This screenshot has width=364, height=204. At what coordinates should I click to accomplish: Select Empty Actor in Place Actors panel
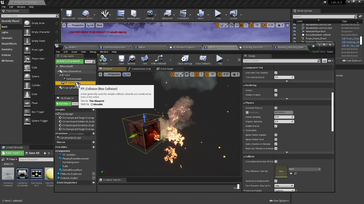[38, 23]
